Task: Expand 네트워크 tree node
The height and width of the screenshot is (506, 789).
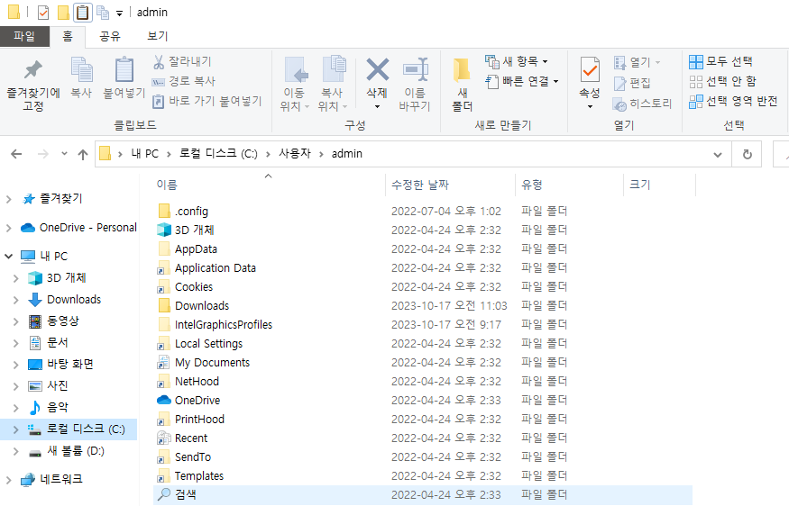Action: (8, 479)
